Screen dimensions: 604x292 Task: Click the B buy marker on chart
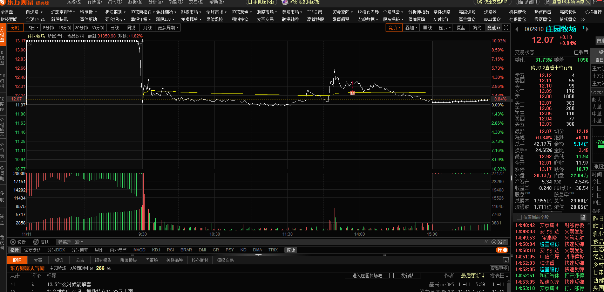pos(352,93)
